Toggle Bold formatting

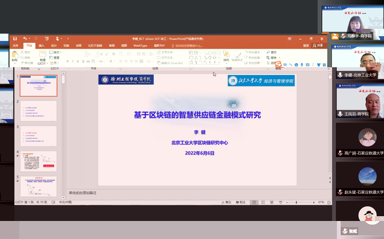pos(67,61)
